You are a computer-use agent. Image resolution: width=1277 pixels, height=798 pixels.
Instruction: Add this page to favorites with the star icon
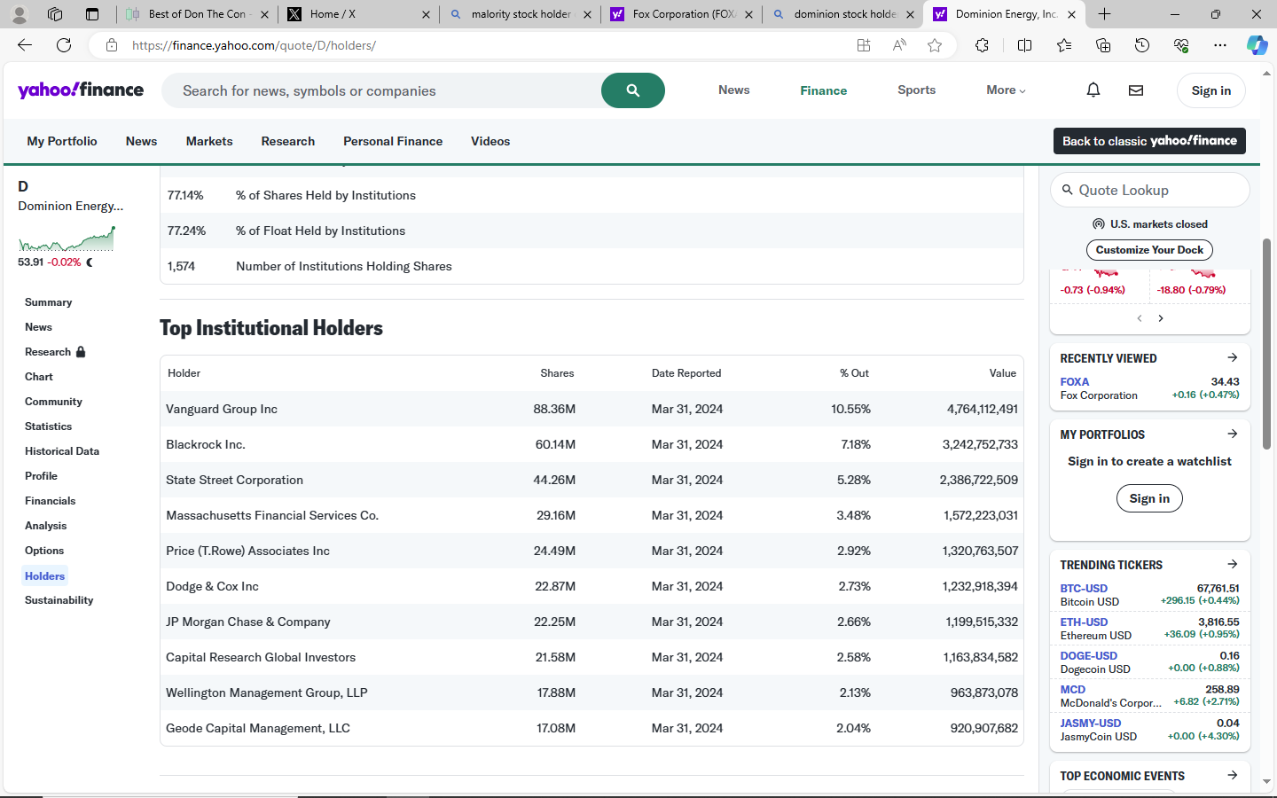[x=935, y=45]
